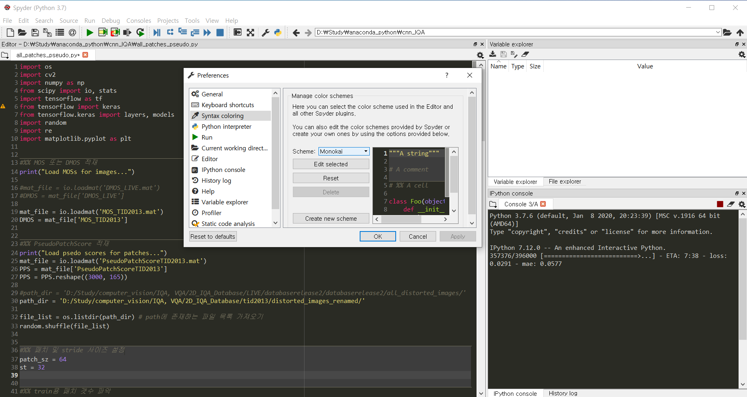Click Create new scheme button
Image resolution: width=747 pixels, height=397 pixels.
[331, 219]
